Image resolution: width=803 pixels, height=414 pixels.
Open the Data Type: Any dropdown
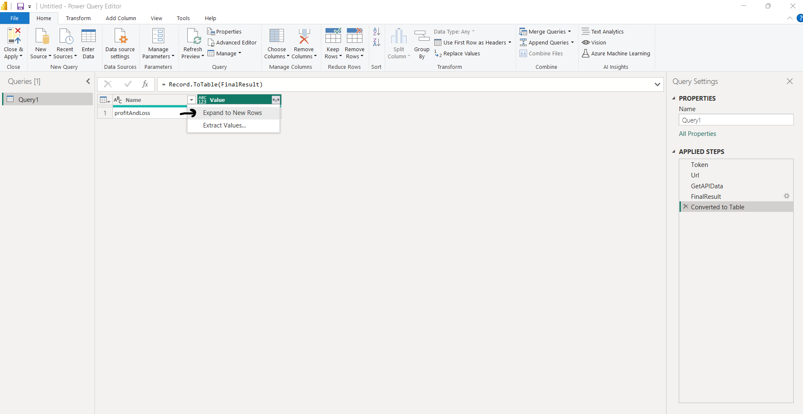pos(454,31)
